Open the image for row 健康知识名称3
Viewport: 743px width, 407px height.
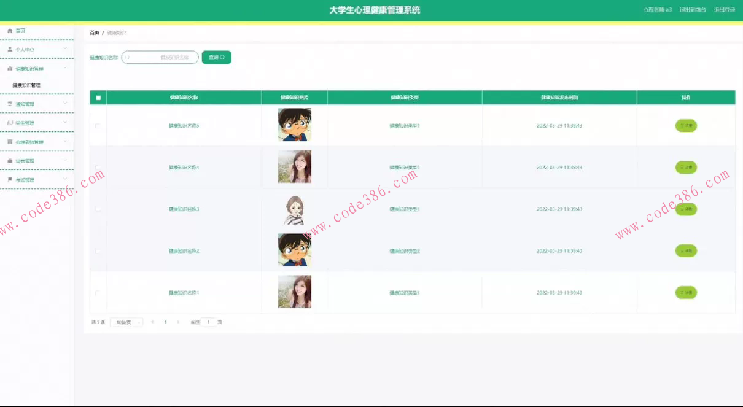(x=294, y=209)
